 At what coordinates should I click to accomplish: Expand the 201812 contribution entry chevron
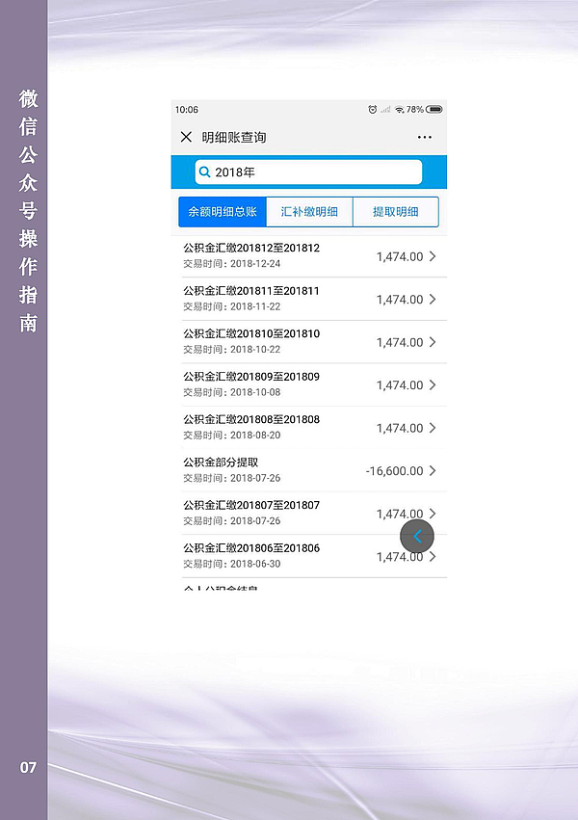433,256
